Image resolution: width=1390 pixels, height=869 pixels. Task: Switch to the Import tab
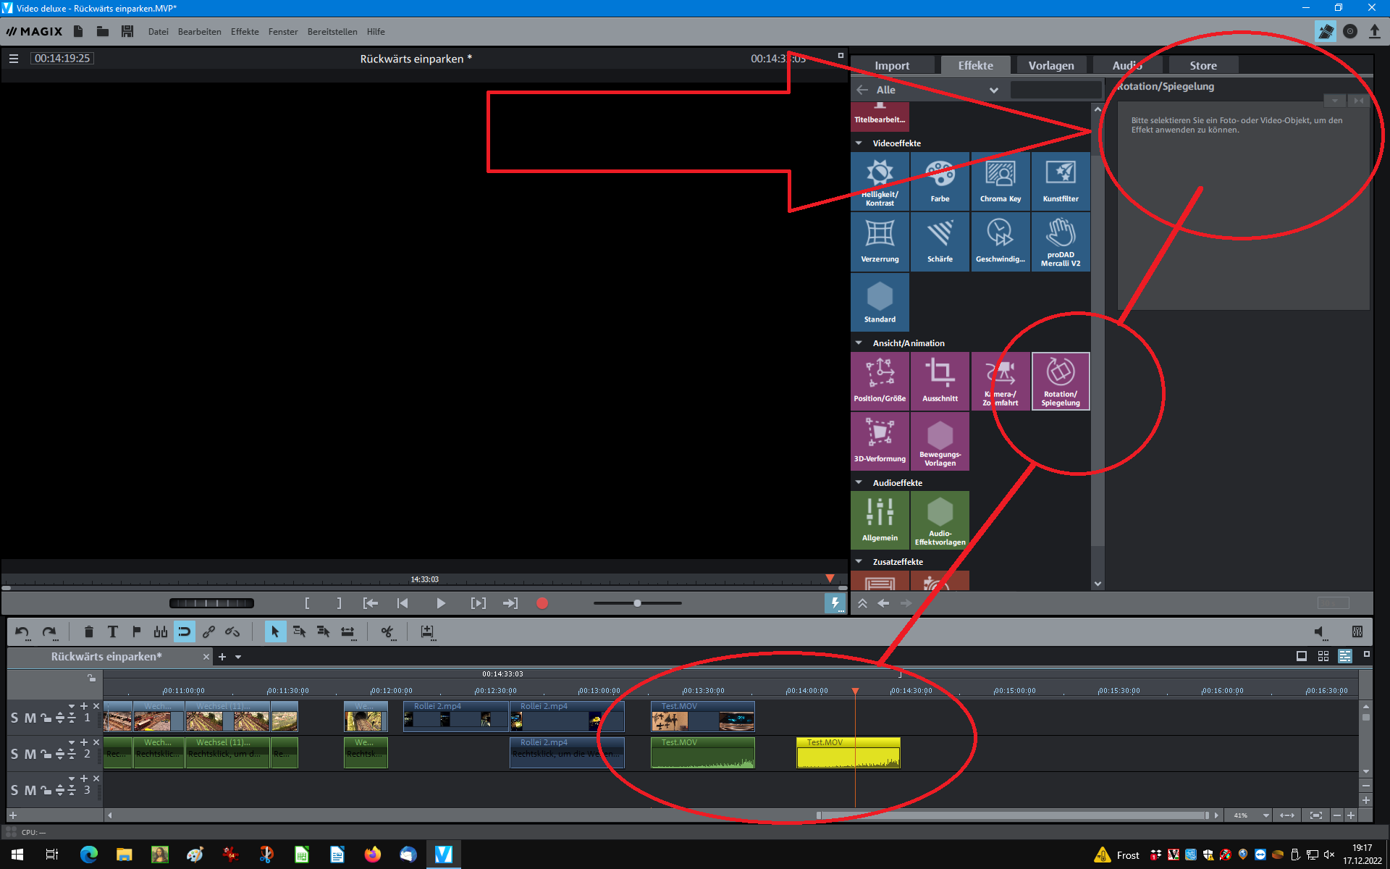click(891, 66)
